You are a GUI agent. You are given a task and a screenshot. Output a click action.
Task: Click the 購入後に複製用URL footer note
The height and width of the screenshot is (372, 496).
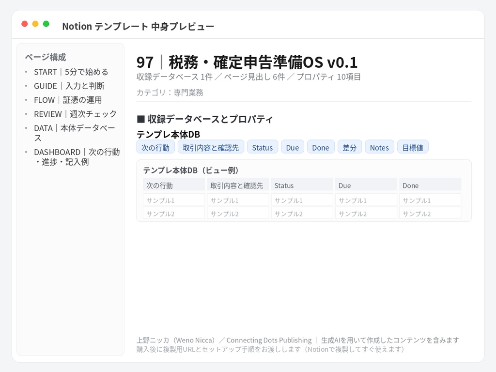(x=271, y=349)
